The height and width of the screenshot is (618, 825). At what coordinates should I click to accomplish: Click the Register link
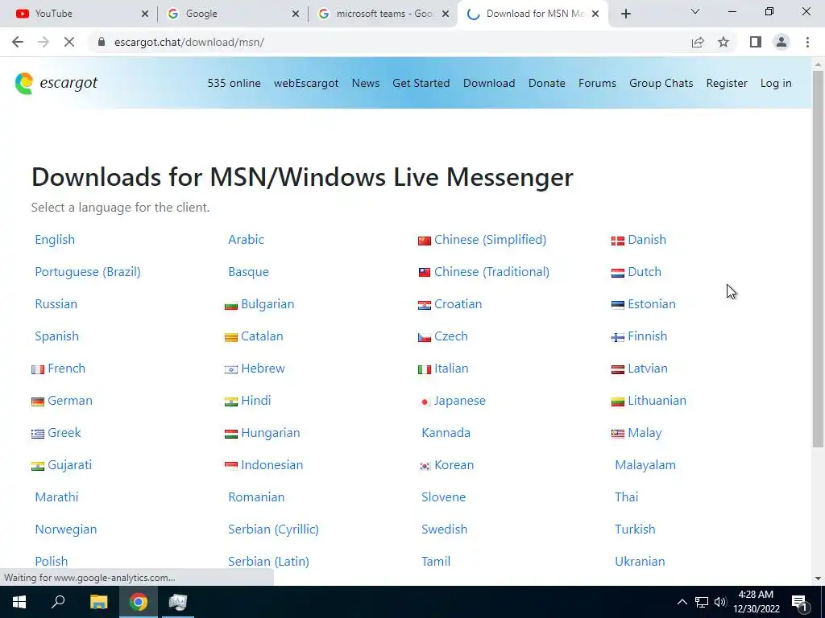[727, 83]
